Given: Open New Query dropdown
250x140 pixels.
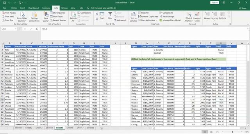Looking at the screenshot, I should coord(46,17).
